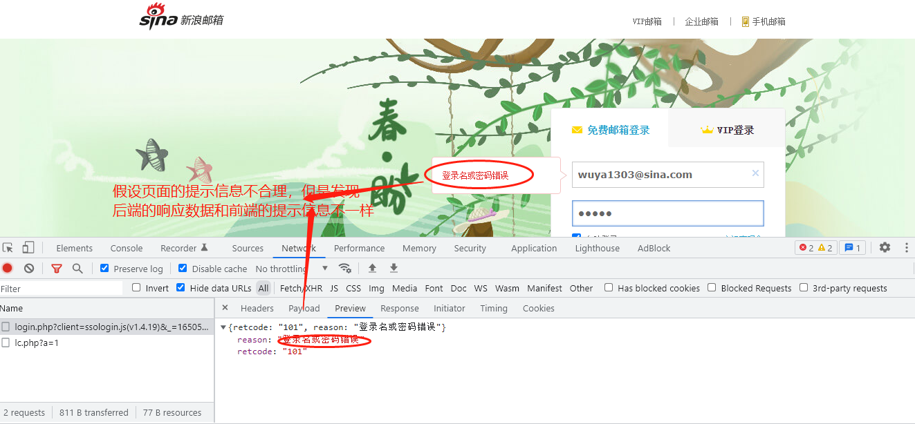The width and height of the screenshot is (915, 424).
Task: Open the Application panel
Action: coord(534,248)
